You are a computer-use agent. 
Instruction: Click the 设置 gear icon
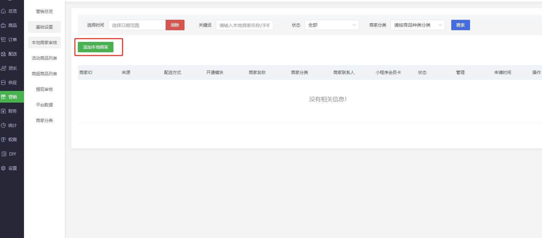coord(4,168)
